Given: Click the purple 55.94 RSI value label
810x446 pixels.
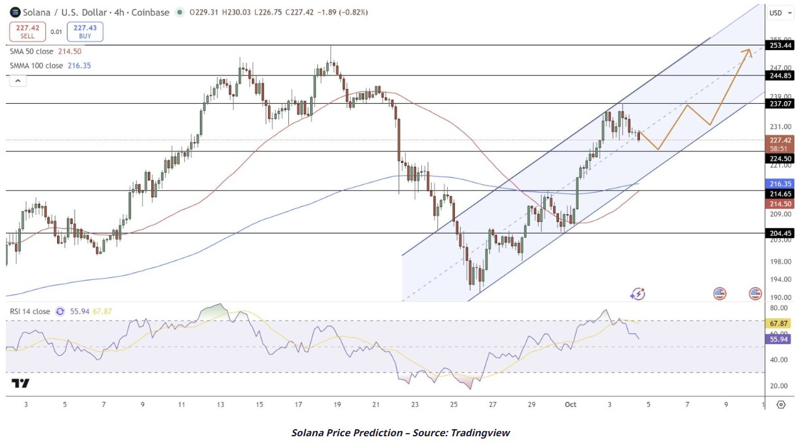Looking at the screenshot, I should (779, 339).
